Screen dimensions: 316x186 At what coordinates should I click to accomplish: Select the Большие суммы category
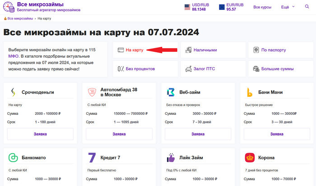click(281, 69)
